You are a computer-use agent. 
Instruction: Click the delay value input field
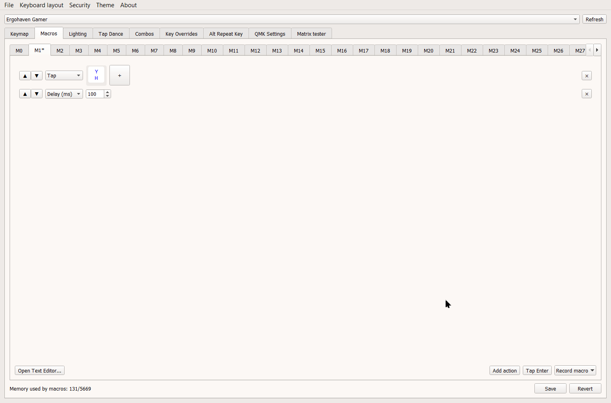[x=95, y=94]
